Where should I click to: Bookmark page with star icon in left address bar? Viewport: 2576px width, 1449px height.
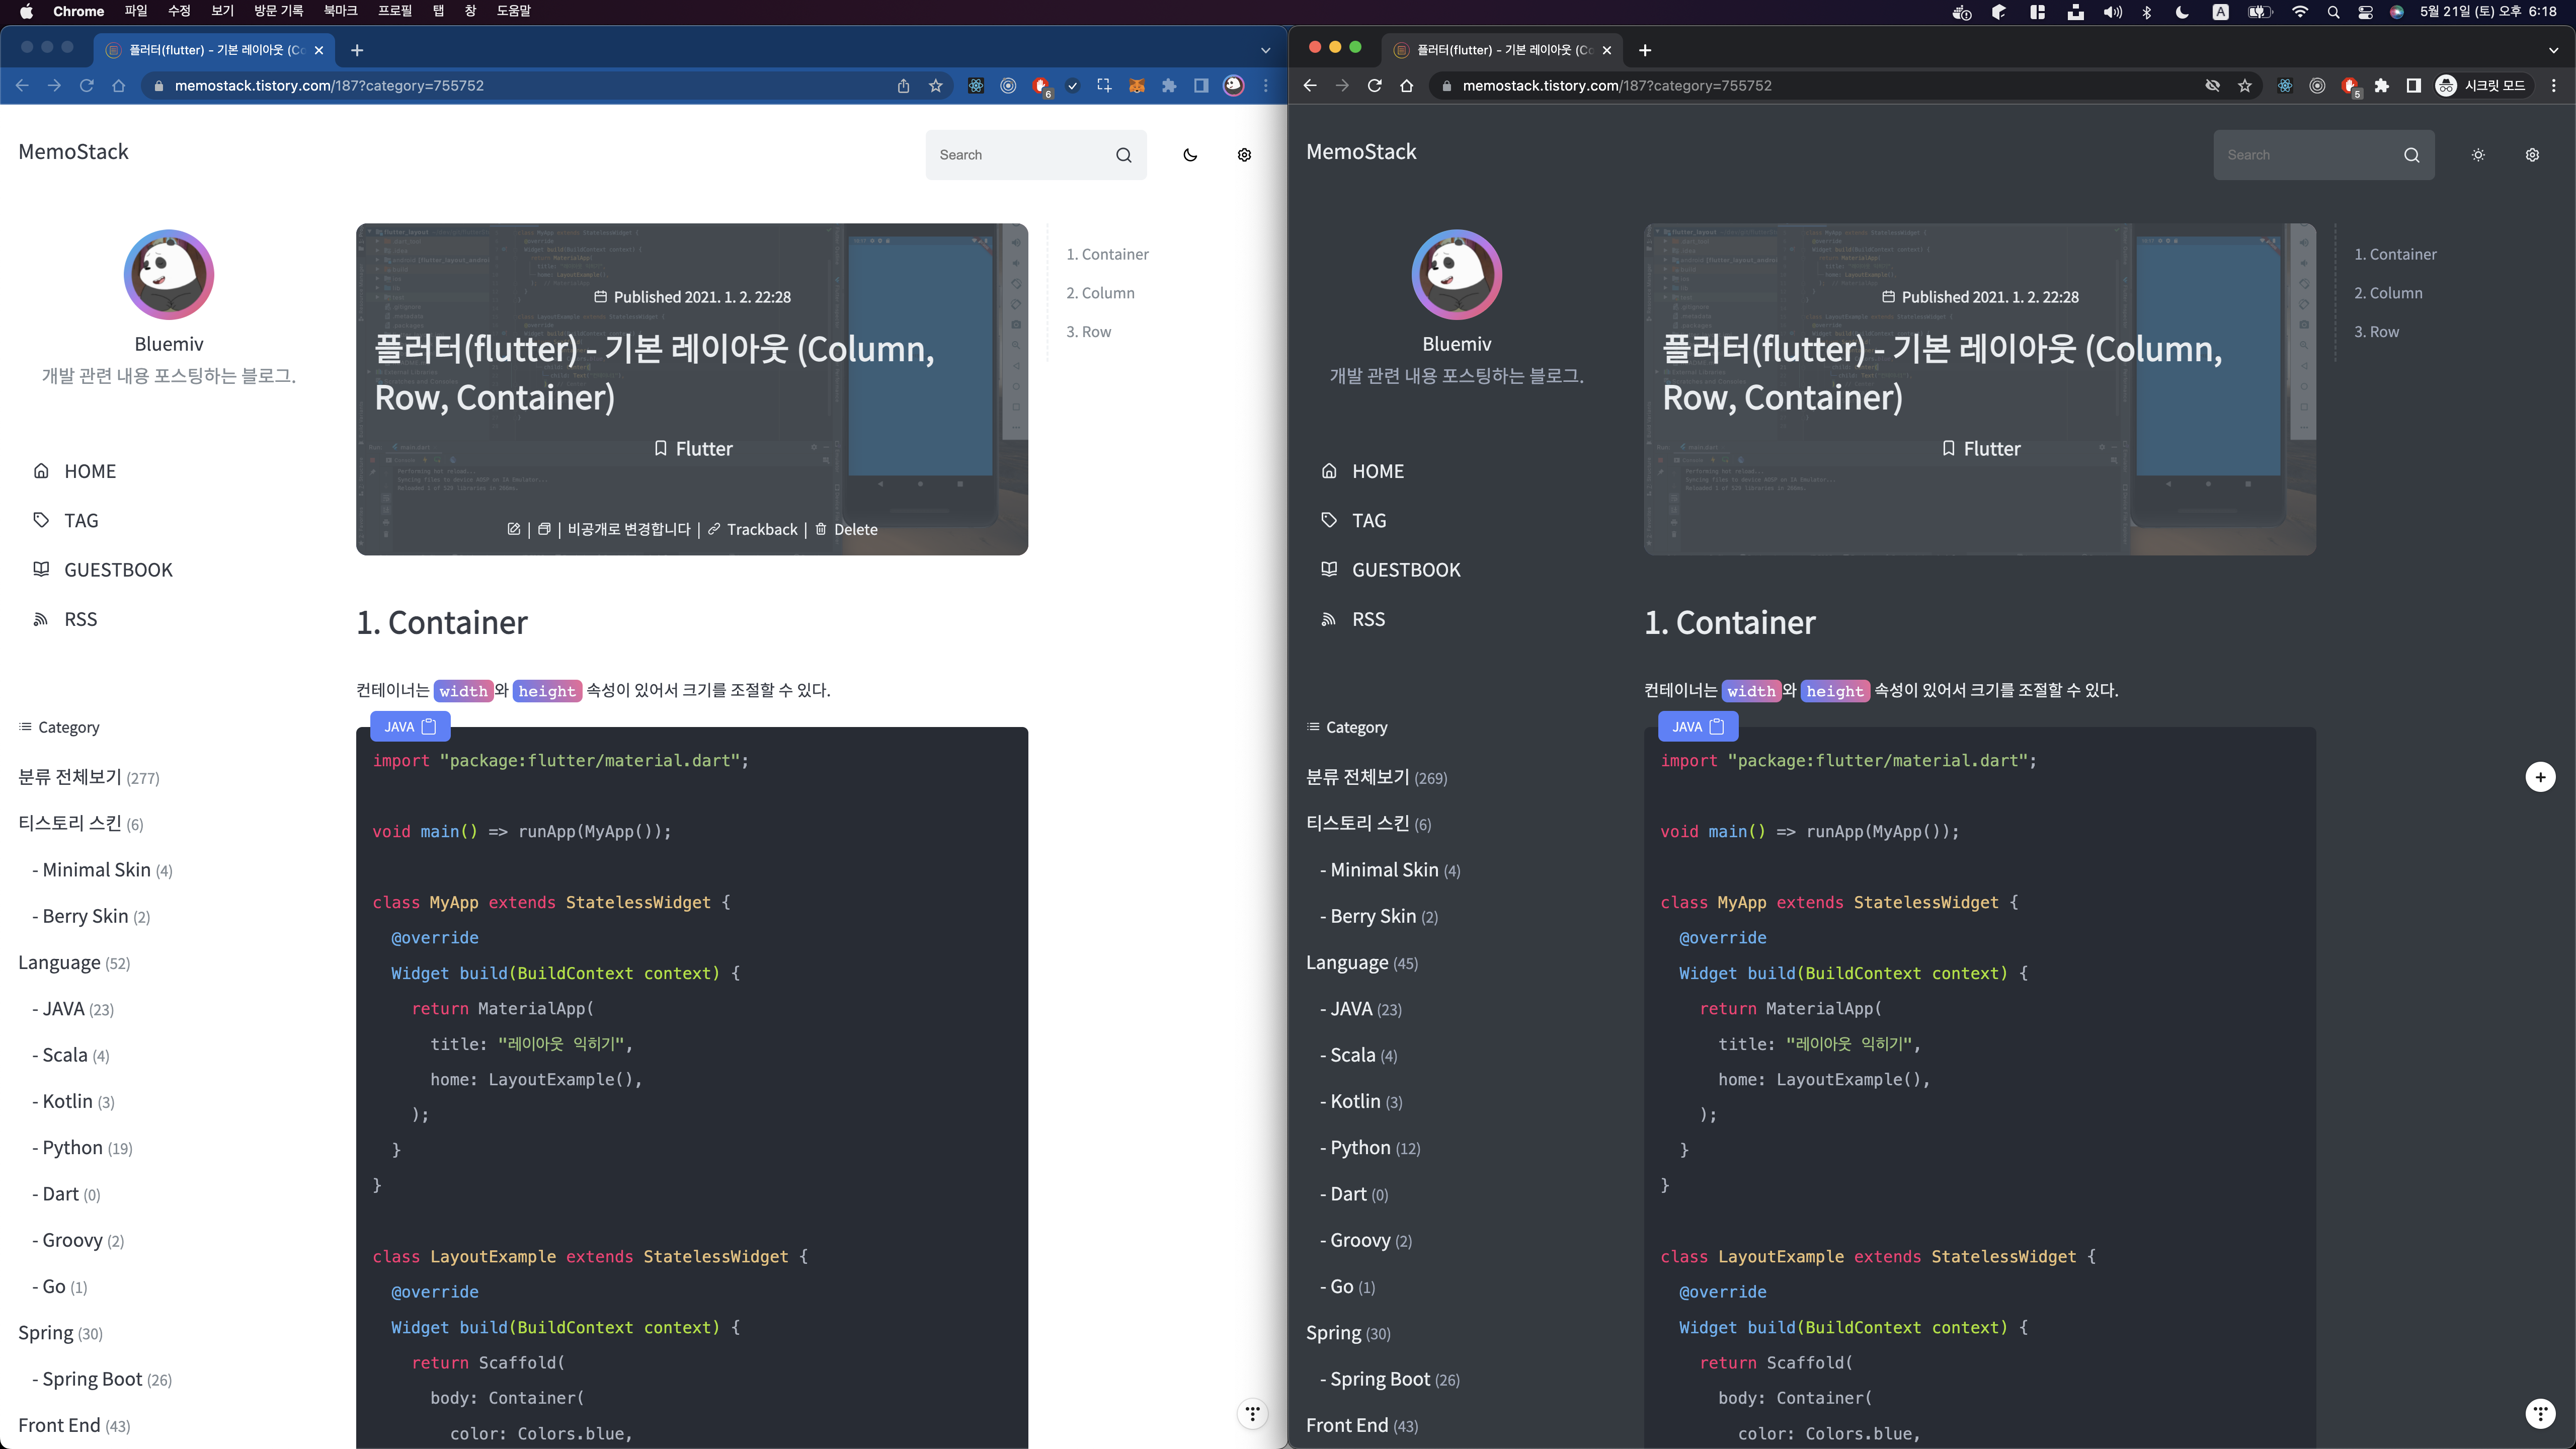(x=936, y=86)
